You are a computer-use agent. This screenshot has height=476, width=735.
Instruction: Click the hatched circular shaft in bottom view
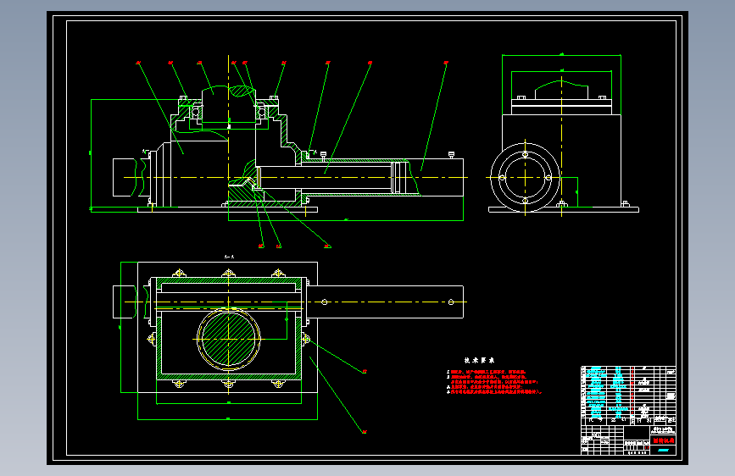pos(228,339)
